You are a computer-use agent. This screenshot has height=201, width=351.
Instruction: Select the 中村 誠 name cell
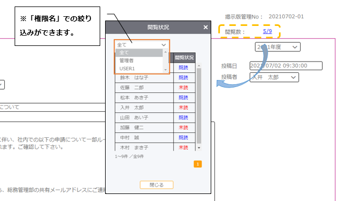[x=145, y=138]
